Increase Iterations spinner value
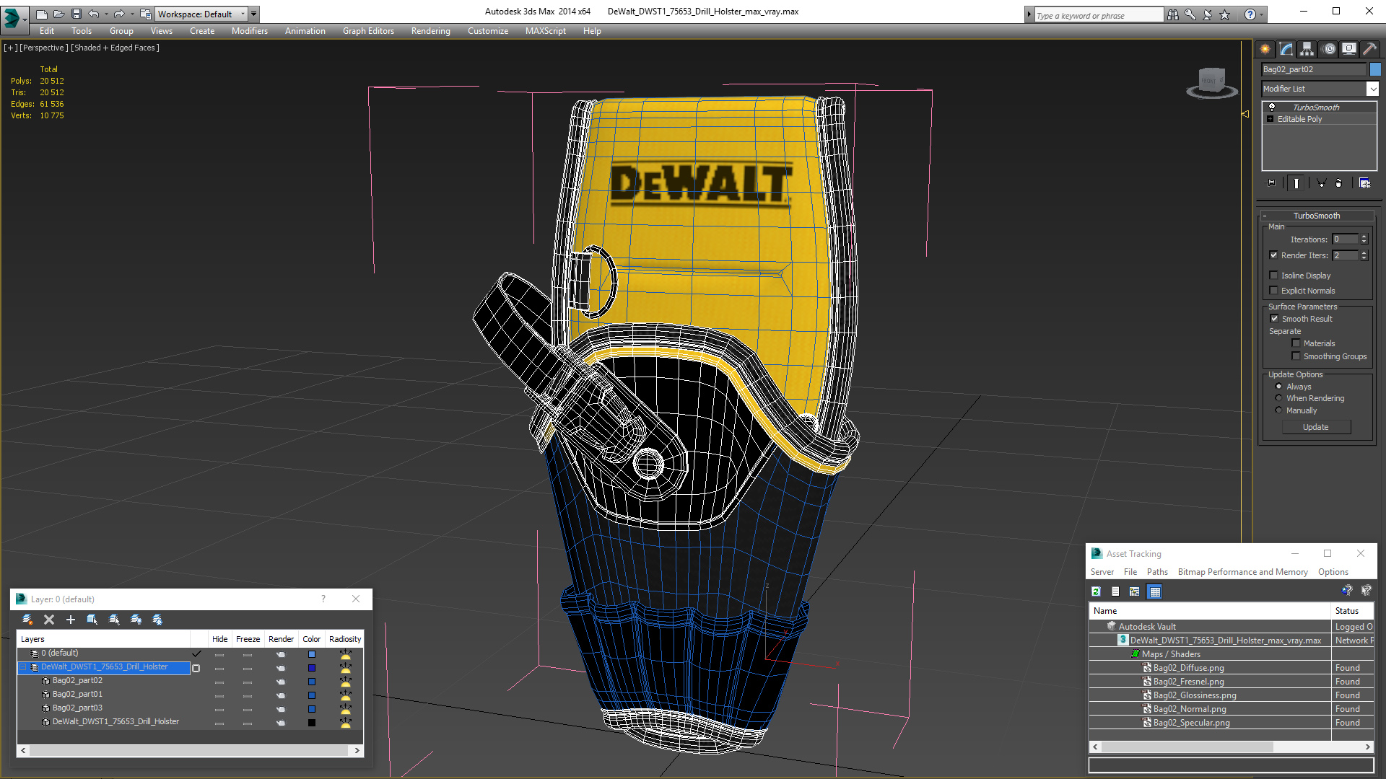 coord(1364,237)
